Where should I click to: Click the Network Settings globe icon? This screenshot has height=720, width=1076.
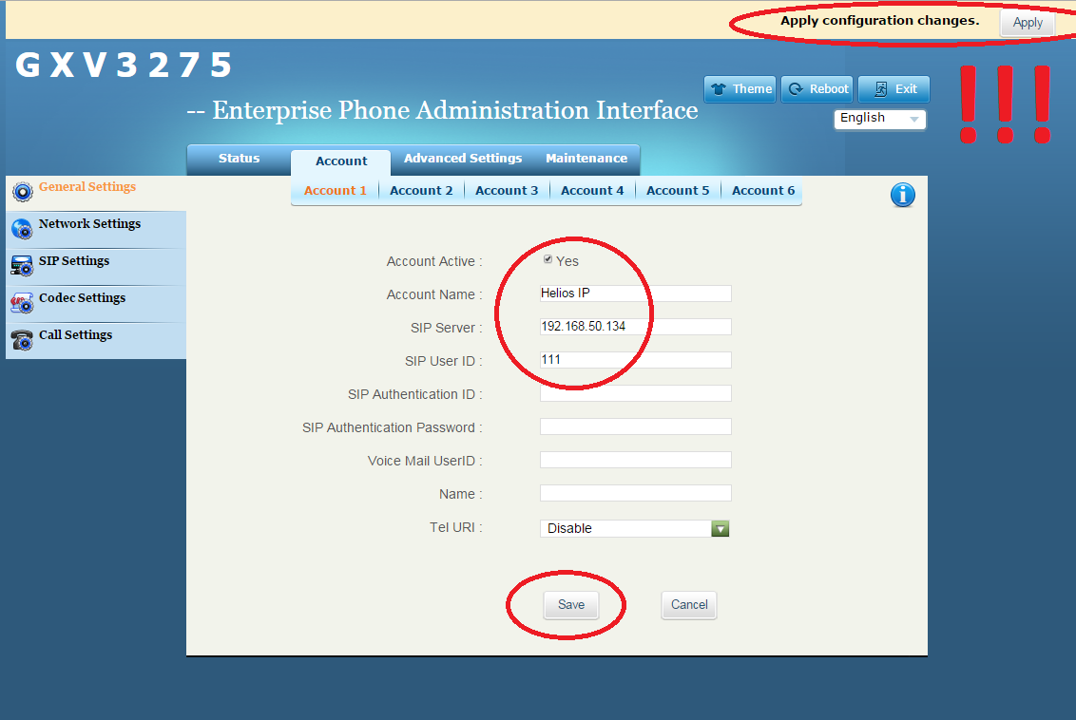coord(22,228)
